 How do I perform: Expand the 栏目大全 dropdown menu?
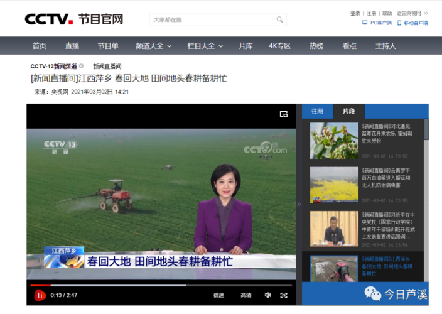(x=204, y=46)
